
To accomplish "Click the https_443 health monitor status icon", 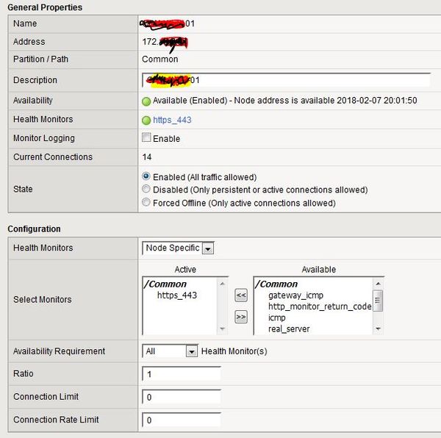I will 146,120.
